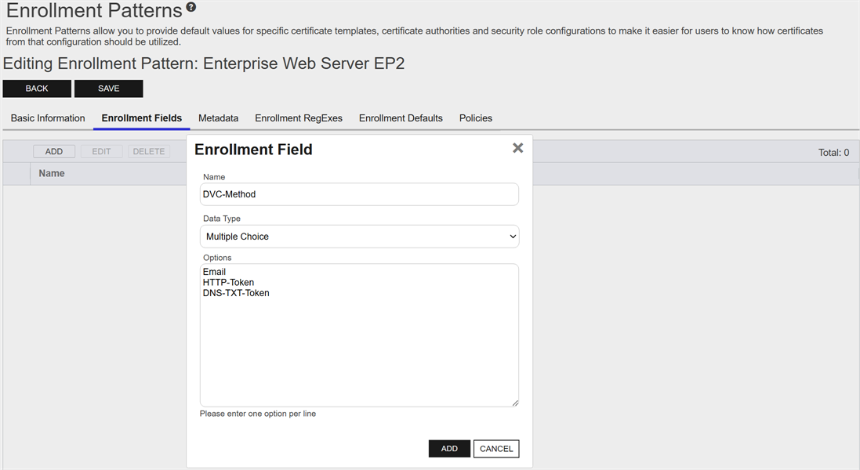Click inside the Options text area

359,345
